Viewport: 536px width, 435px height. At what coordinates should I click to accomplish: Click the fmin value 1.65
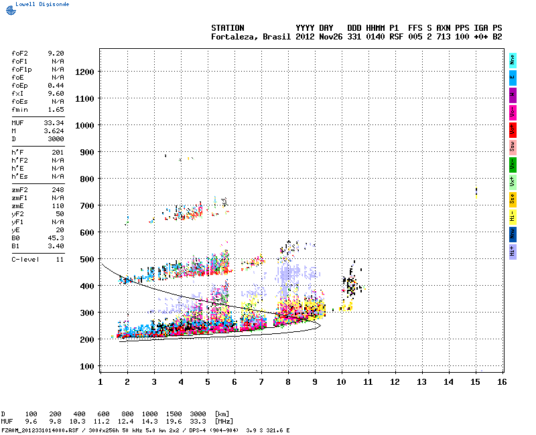(x=56, y=110)
